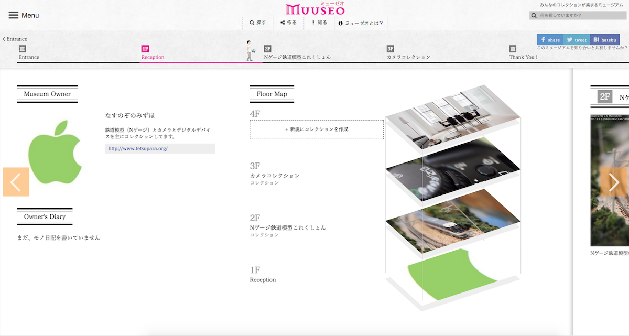
Task: Click the pink 1F badge icon
Action: click(145, 49)
